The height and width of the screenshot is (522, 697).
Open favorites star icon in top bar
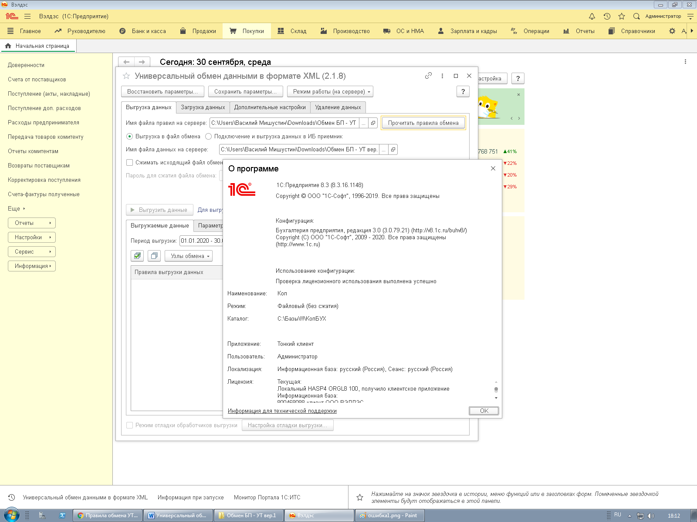pyautogui.click(x=622, y=16)
